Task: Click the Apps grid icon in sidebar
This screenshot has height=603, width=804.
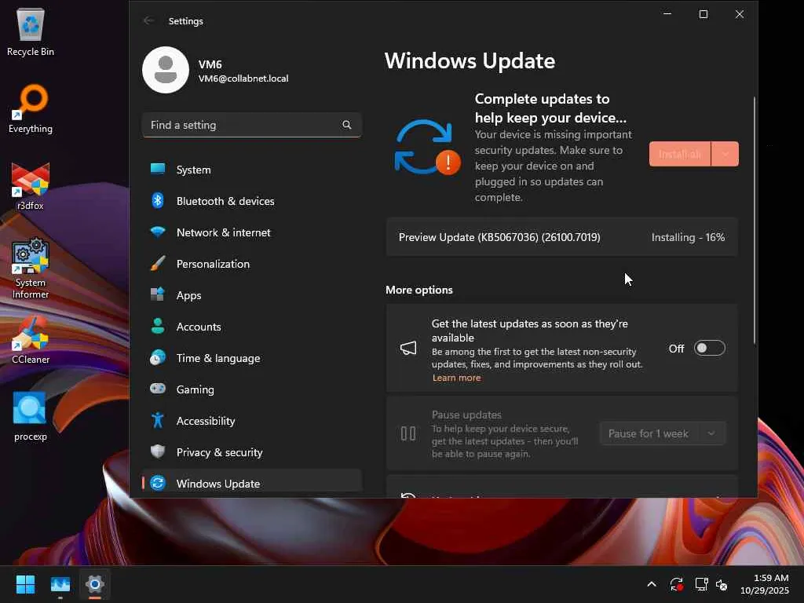Action: [x=158, y=295]
